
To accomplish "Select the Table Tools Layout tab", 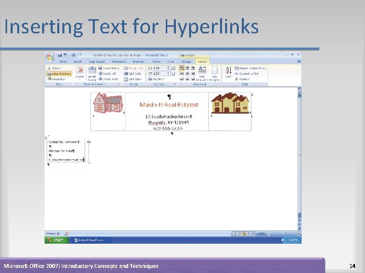I will tap(202, 62).
